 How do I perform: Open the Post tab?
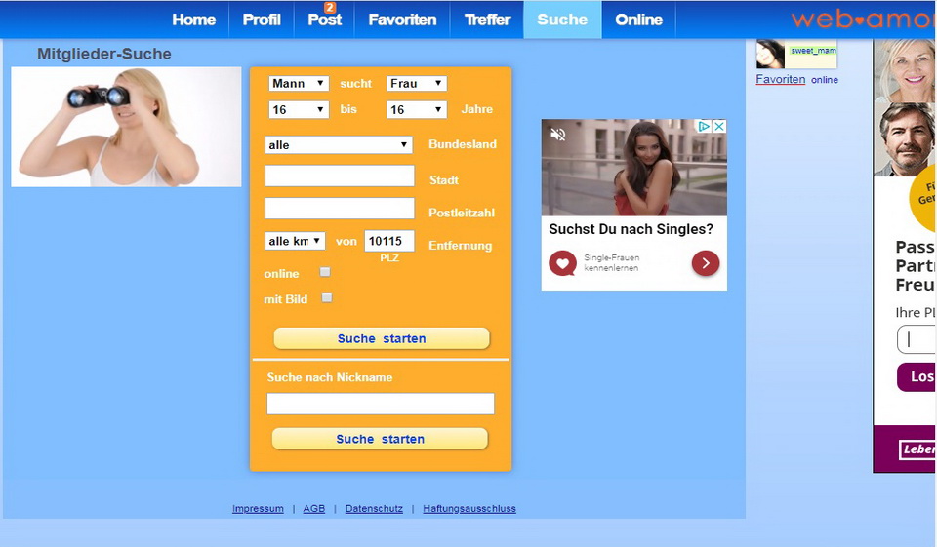[x=324, y=20]
